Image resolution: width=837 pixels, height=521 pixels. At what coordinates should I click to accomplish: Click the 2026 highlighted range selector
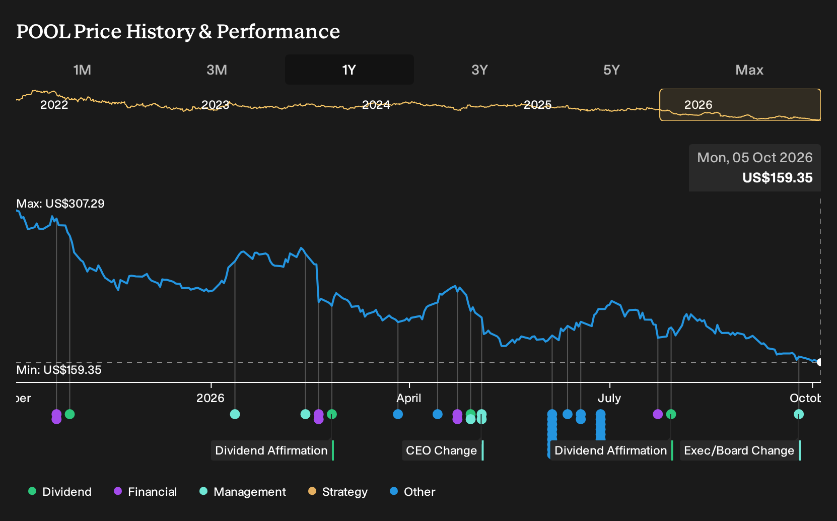(x=740, y=105)
